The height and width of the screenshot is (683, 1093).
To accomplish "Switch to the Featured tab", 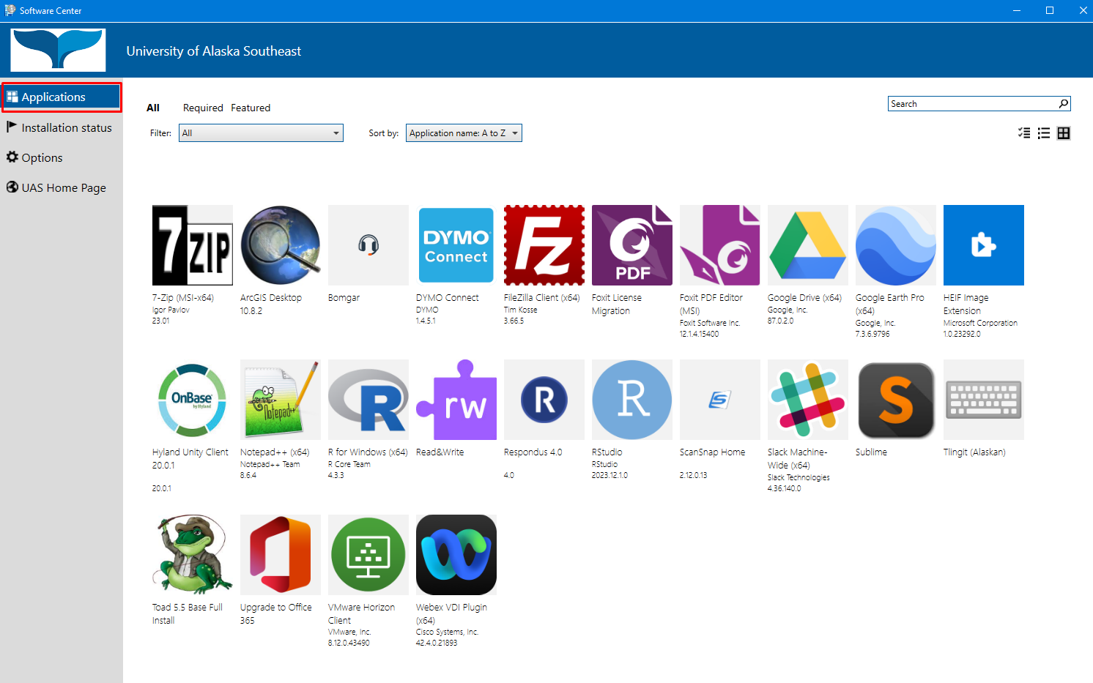I will point(251,108).
